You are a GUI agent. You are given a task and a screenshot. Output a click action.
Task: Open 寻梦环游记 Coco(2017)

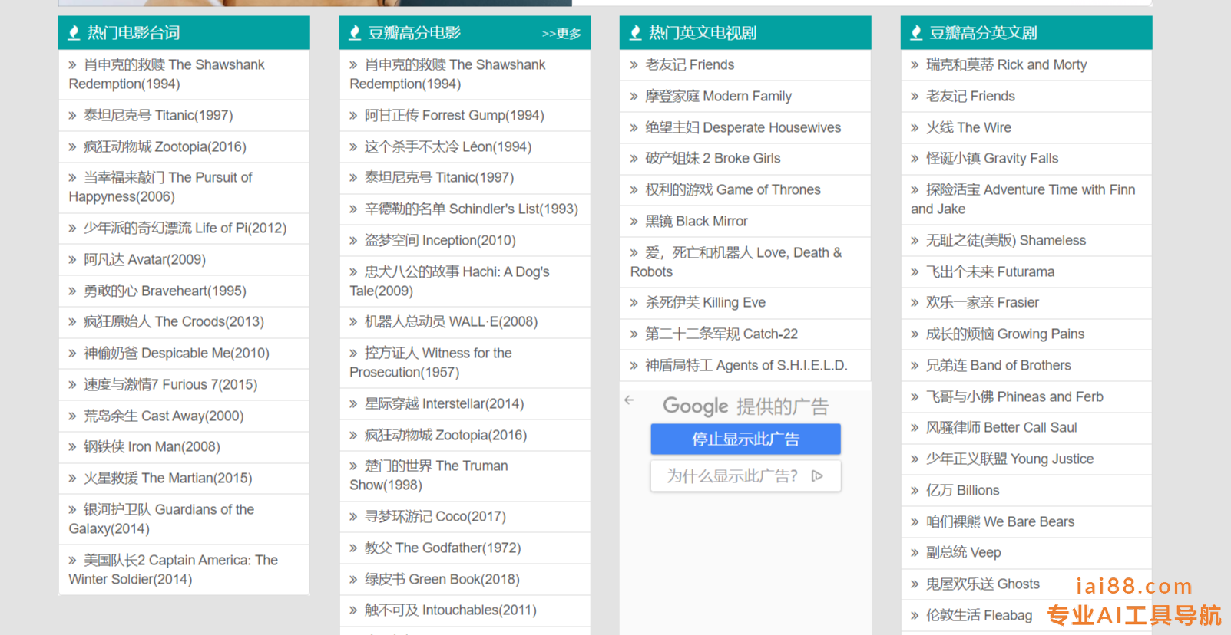click(x=435, y=516)
